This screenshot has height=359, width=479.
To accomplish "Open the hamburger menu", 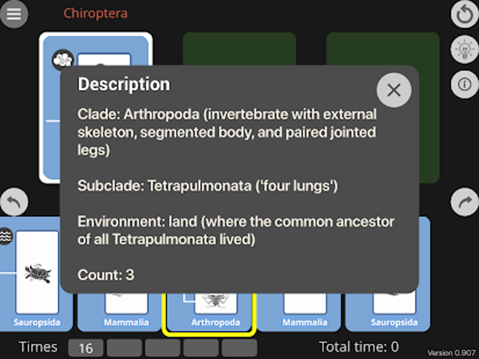I will point(14,14).
